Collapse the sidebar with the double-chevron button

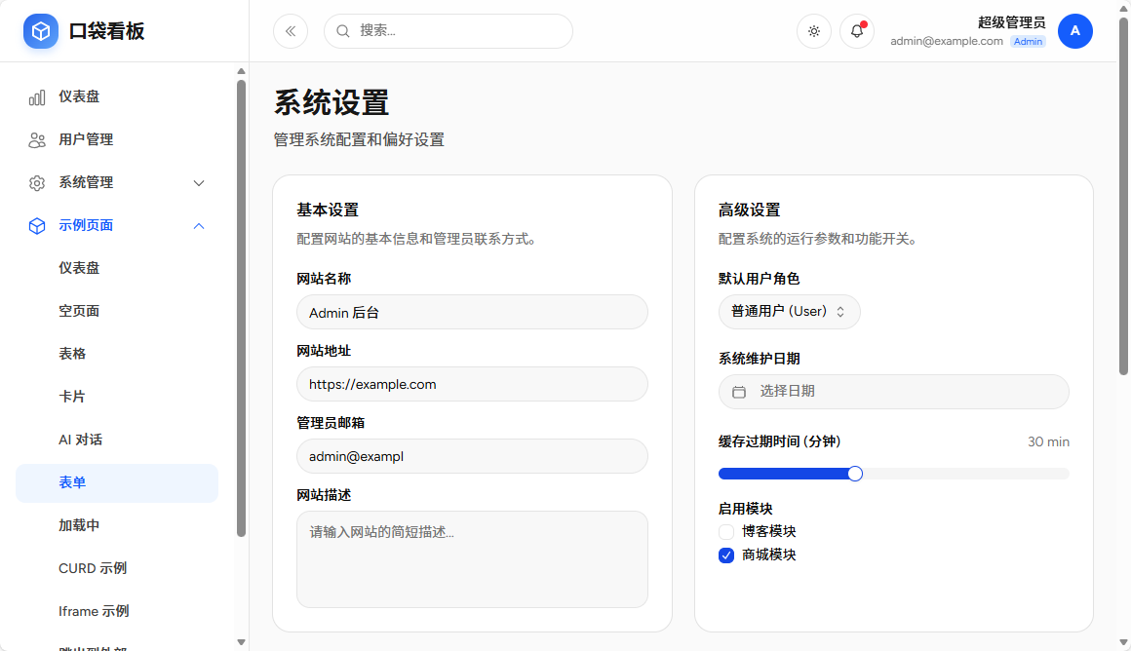290,30
